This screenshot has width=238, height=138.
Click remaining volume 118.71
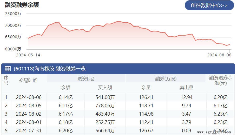146,106
